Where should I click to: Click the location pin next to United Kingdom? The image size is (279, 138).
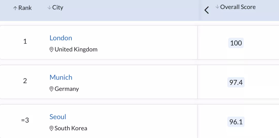tap(51, 50)
